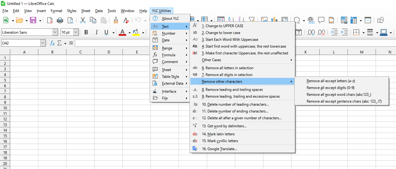Open the Tools menu in menu bar

[x=112, y=11]
